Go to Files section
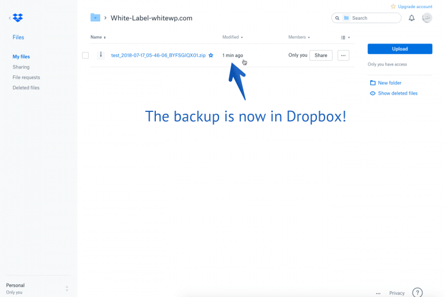The width and height of the screenshot is (445, 297). pyautogui.click(x=18, y=37)
